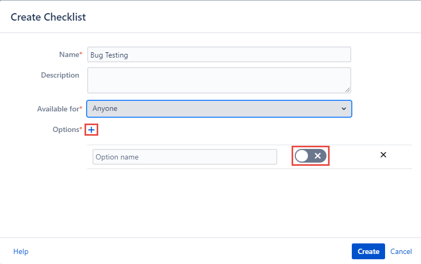Remove the option row with X icon
Viewport: 421px width, 264px height.
click(x=383, y=155)
